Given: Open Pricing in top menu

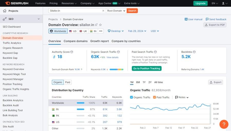Looking at the screenshot, I should coord(53,3).
